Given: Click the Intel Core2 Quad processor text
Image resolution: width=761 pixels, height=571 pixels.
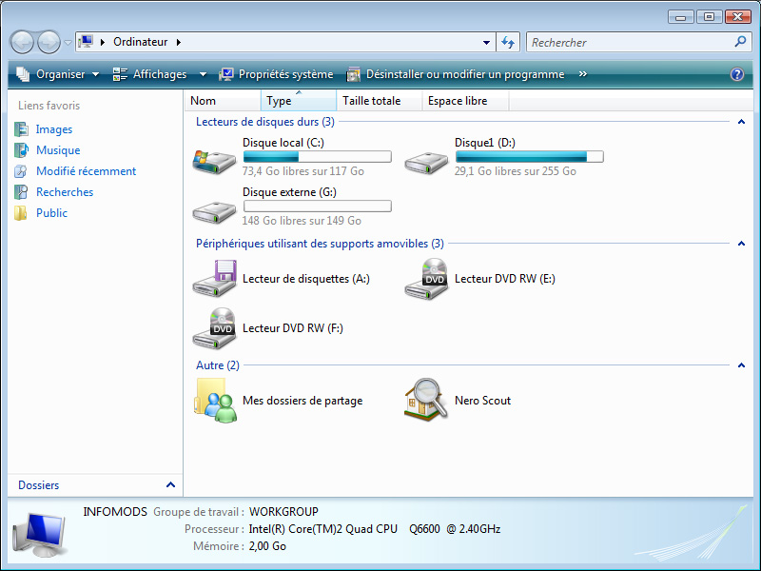Looking at the screenshot, I should pos(375,529).
